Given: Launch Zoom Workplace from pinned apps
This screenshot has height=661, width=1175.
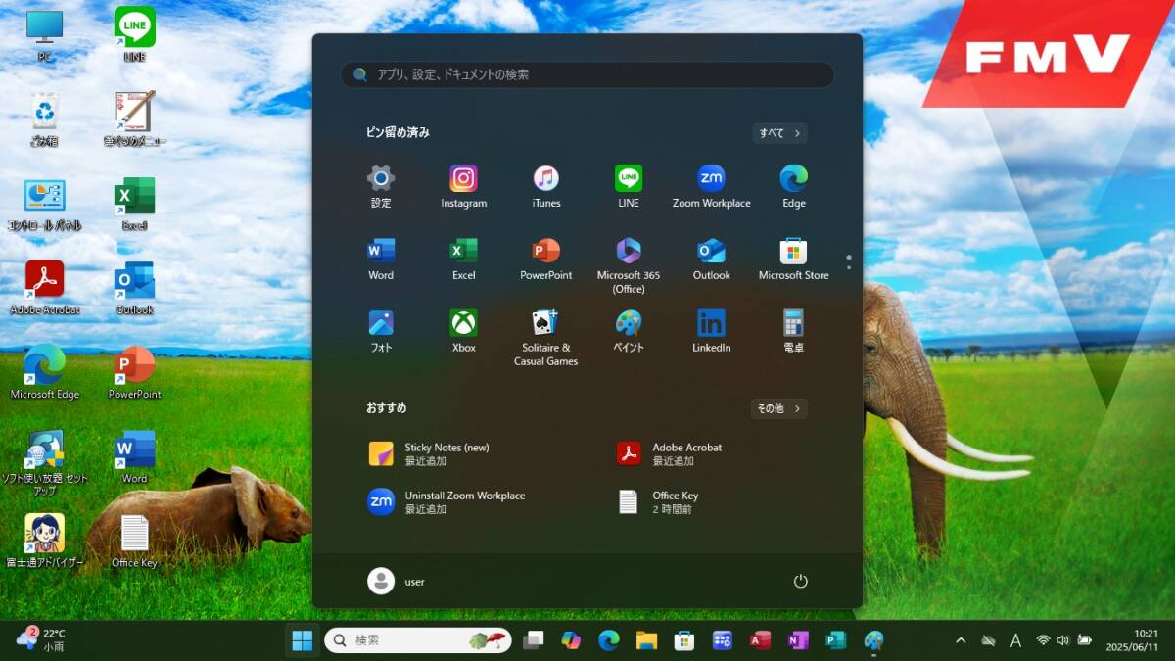Looking at the screenshot, I should tap(712, 186).
